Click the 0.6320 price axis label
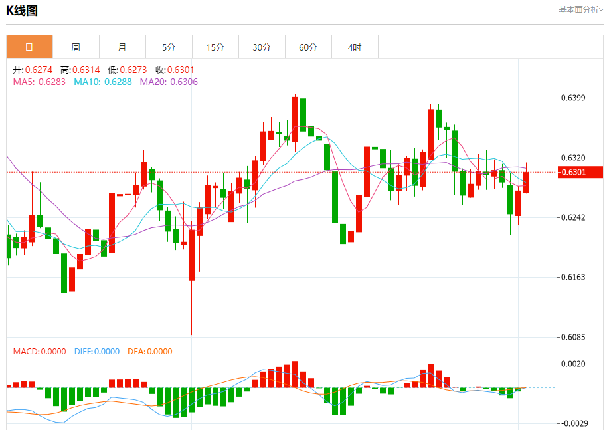 (573, 158)
